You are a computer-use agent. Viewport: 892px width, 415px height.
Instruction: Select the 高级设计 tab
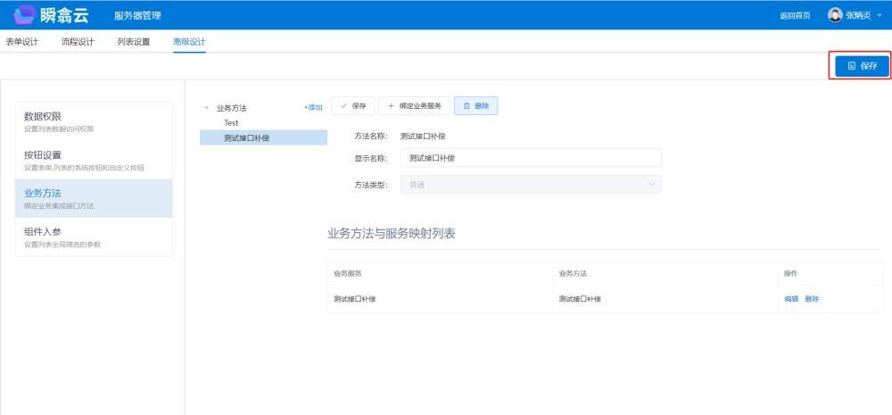[189, 42]
